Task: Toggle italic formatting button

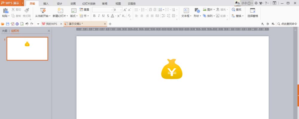Action: (99, 16)
